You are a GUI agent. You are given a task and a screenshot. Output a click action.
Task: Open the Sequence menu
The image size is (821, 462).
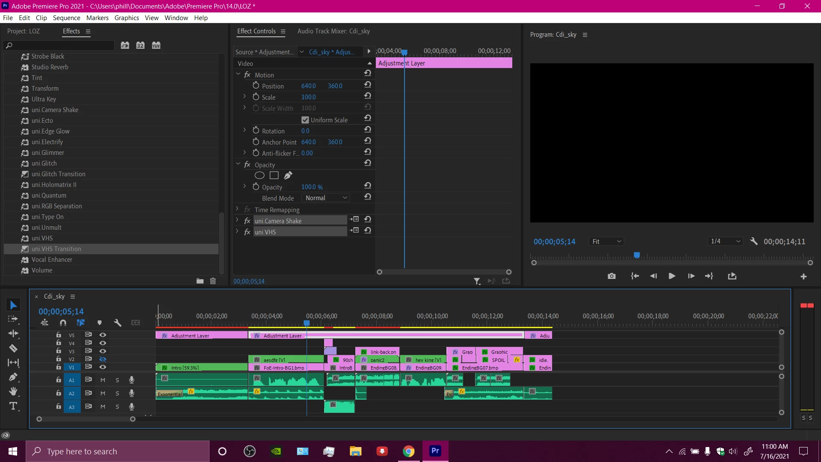66,18
